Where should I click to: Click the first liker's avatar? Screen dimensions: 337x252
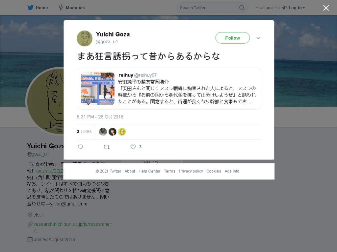click(x=103, y=132)
